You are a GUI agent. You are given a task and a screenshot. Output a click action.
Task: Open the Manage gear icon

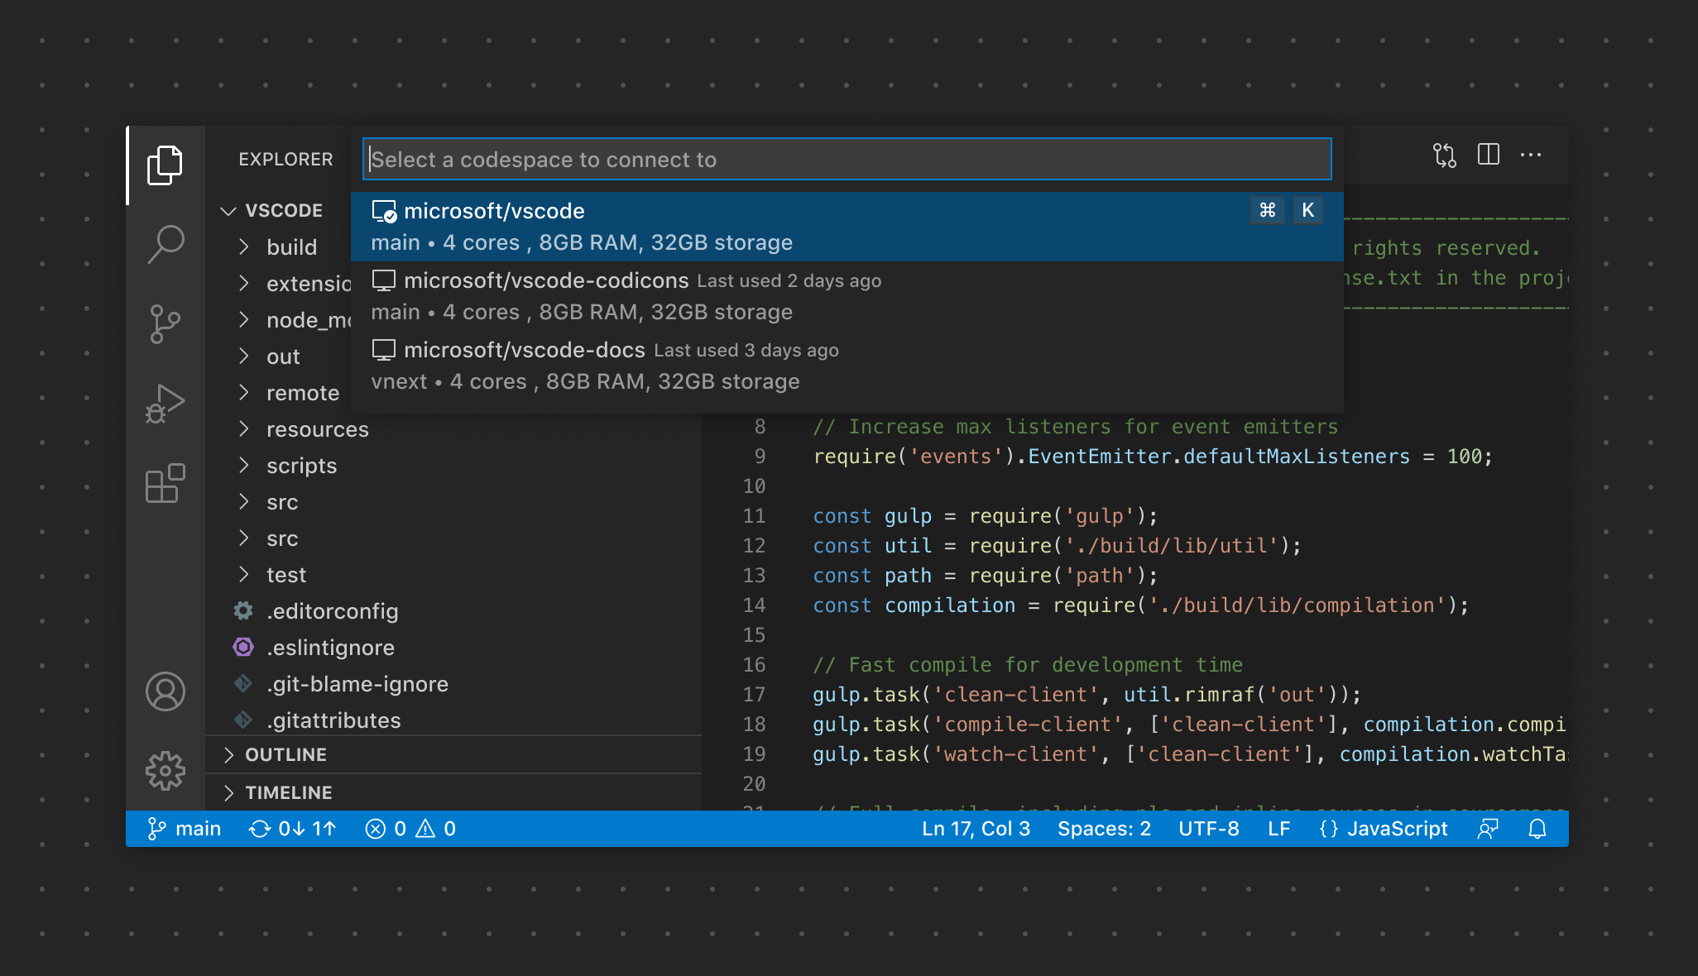(165, 771)
